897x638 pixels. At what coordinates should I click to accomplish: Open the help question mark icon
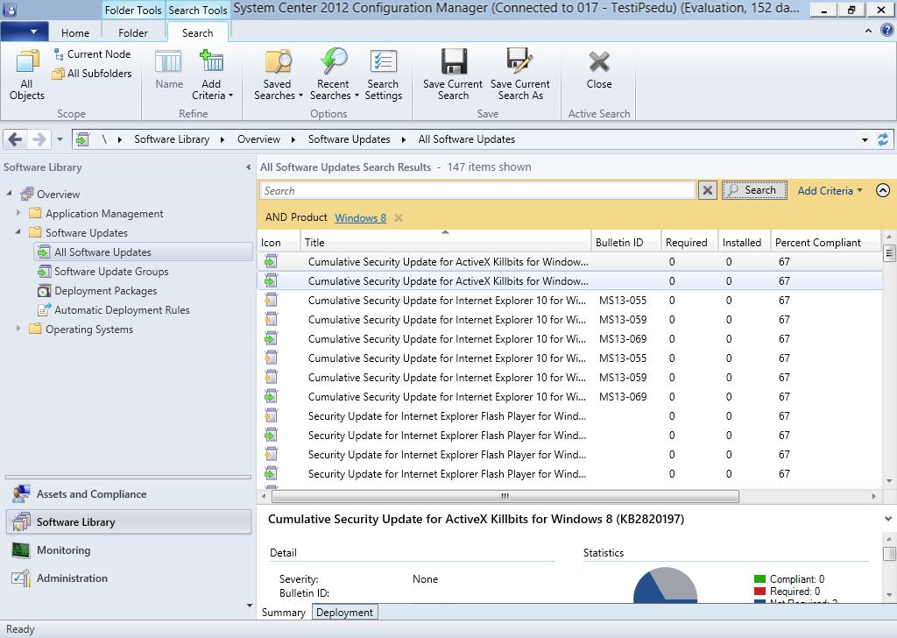click(886, 31)
